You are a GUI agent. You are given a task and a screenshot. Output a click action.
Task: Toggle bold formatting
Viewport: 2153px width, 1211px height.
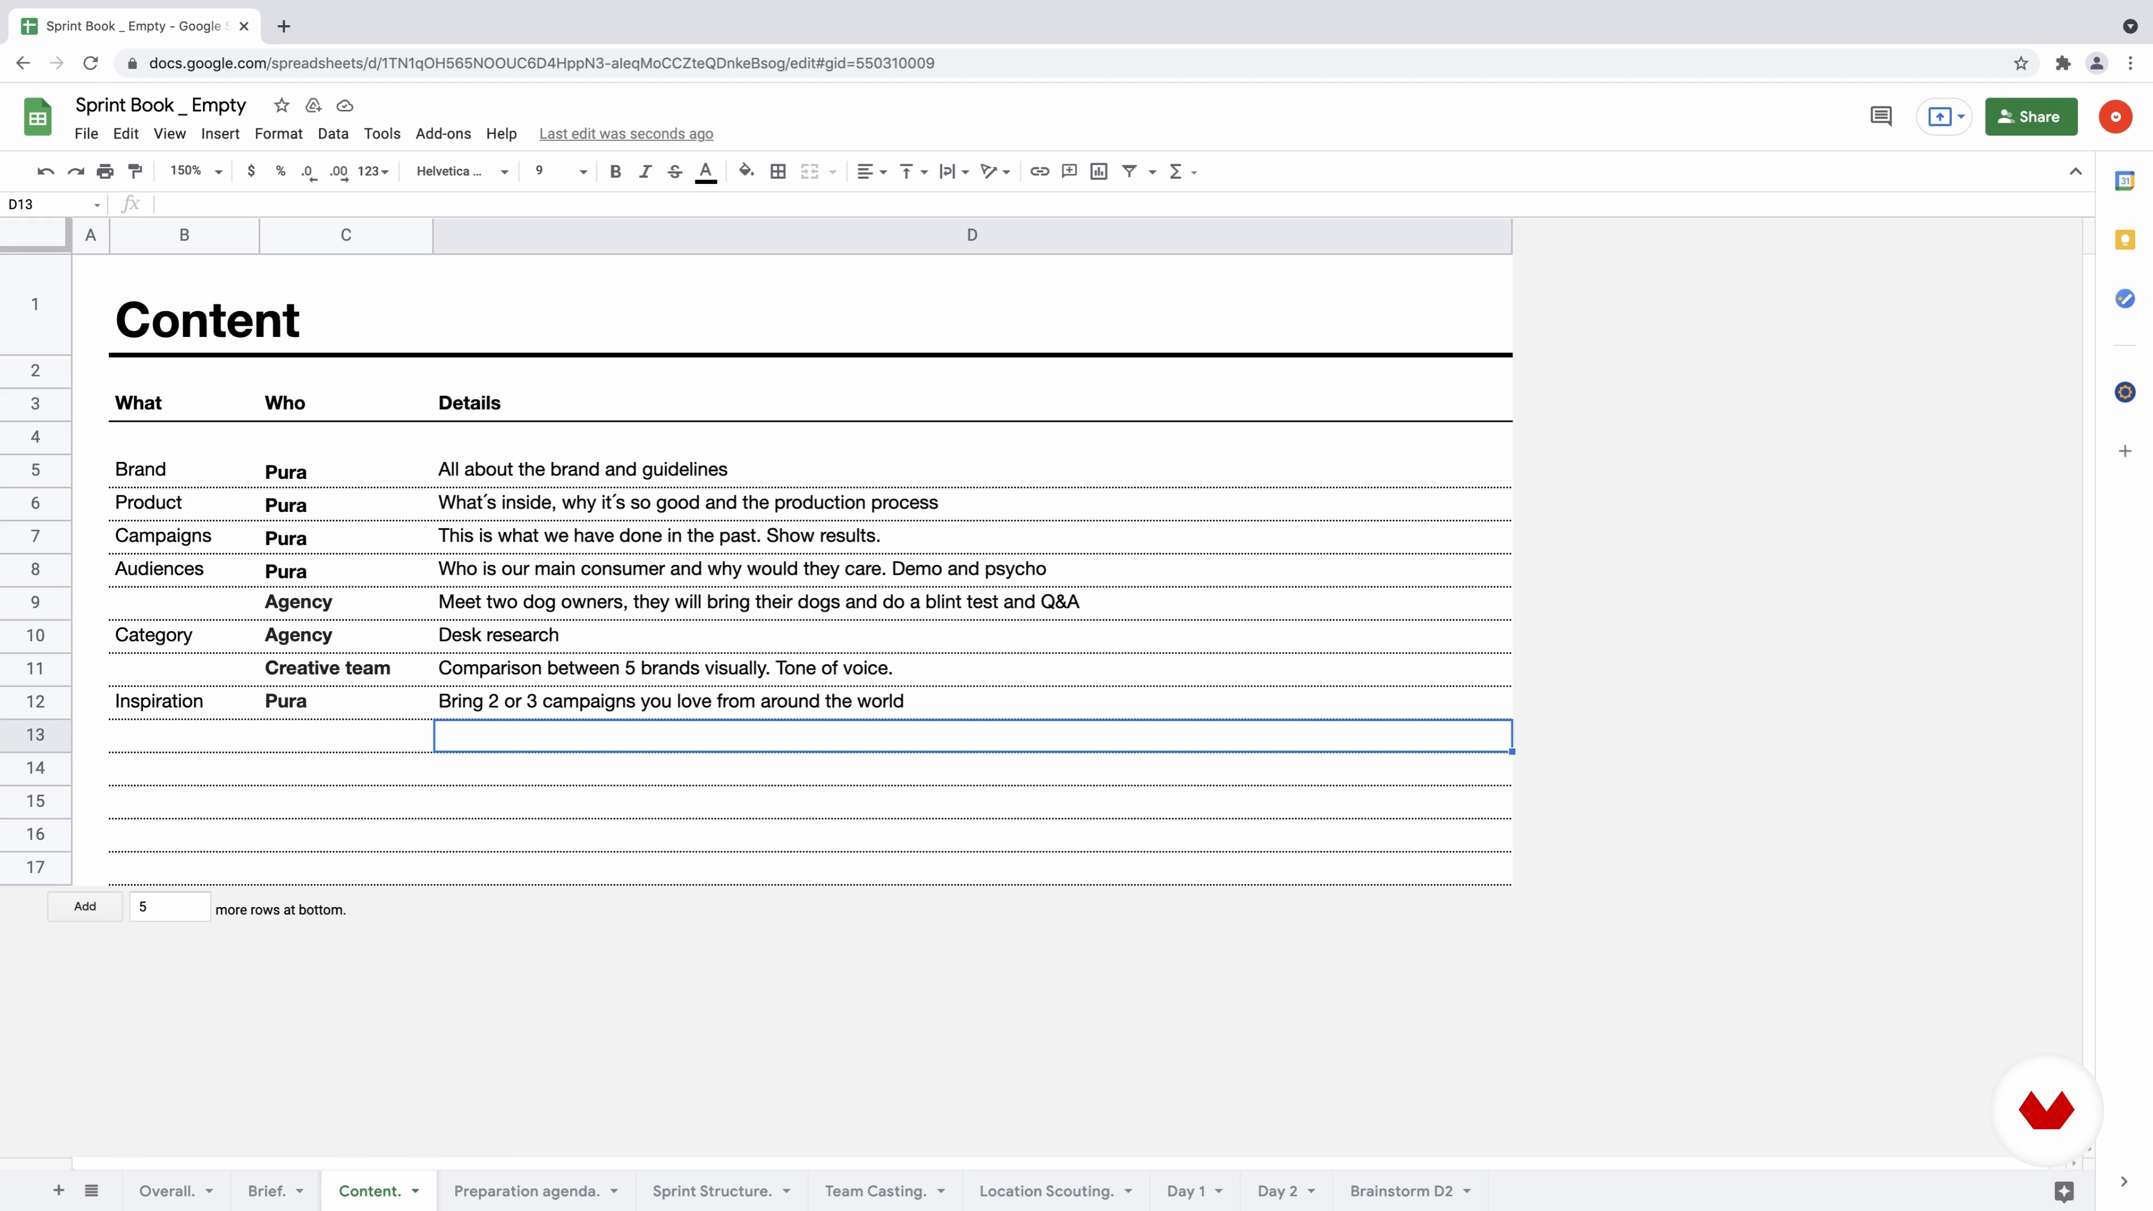615,172
